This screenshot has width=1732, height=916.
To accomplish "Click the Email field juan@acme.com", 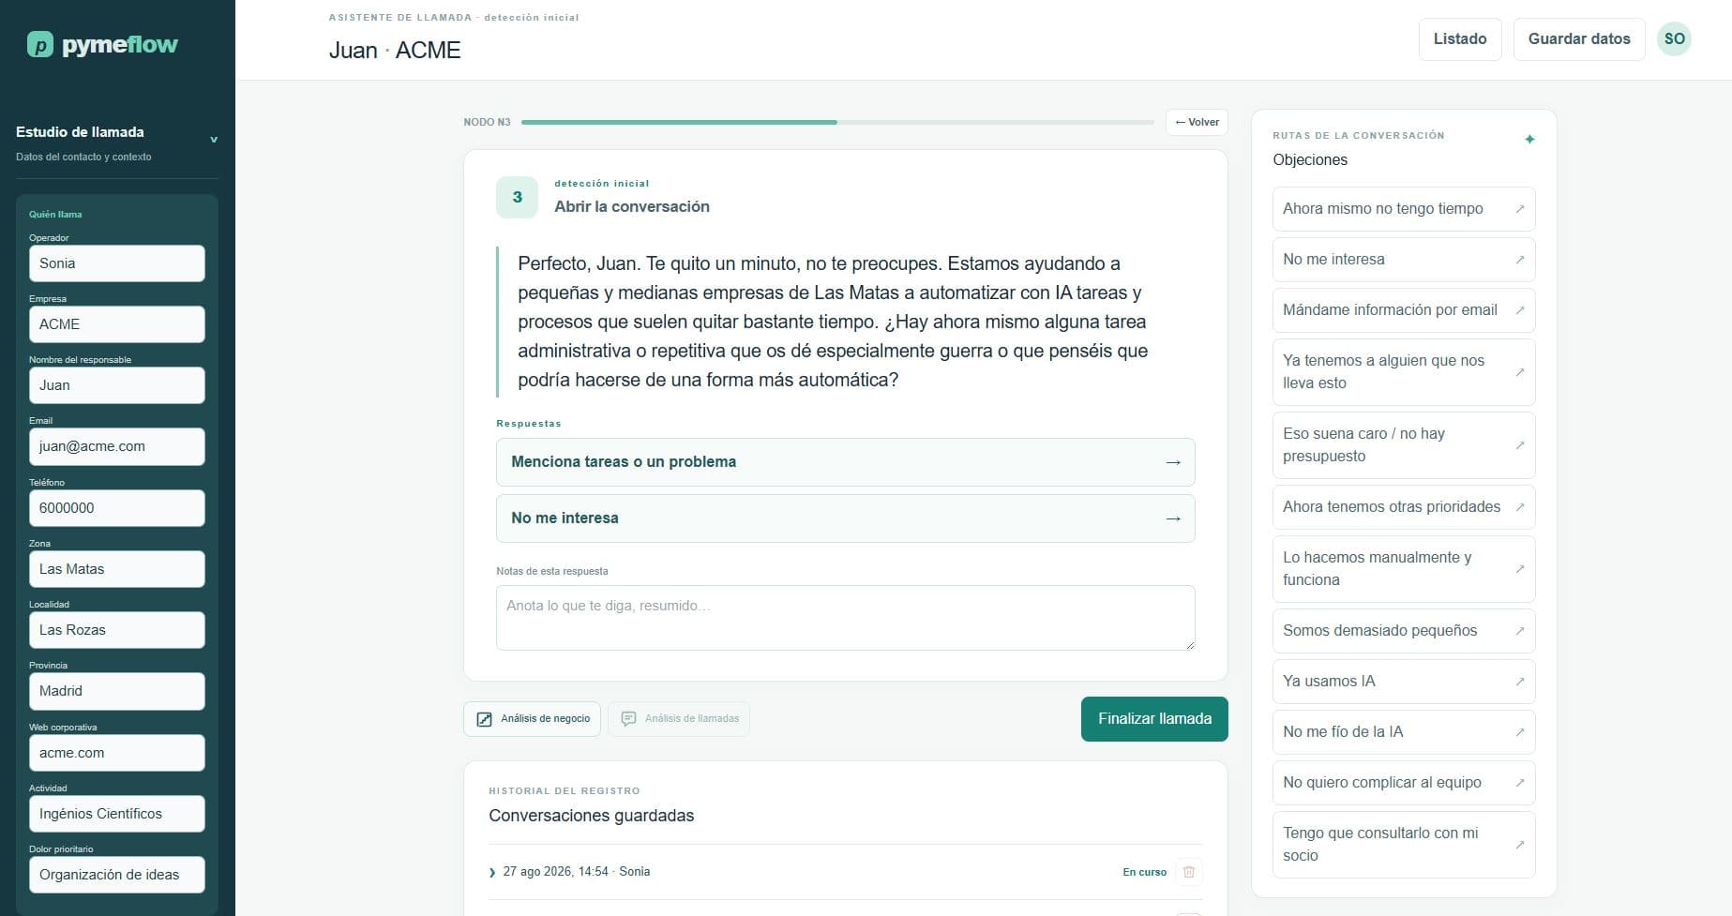I will click(116, 446).
